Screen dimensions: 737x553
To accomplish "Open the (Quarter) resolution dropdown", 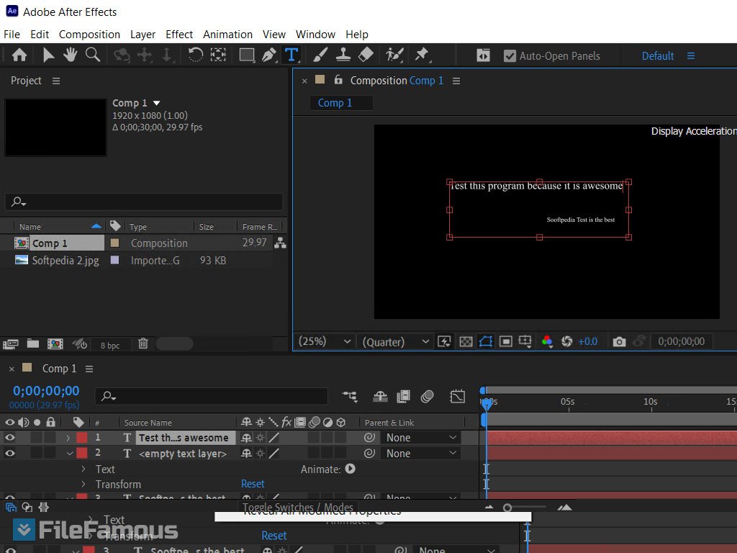I will (395, 341).
